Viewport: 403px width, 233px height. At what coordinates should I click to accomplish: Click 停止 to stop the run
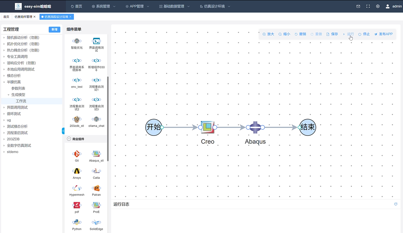tap(364, 34)
